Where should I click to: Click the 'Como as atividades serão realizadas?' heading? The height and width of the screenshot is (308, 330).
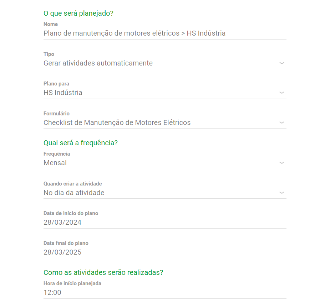(x=103, y=272)
